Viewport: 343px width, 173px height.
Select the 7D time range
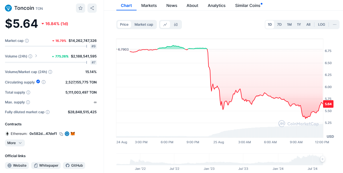279,25
